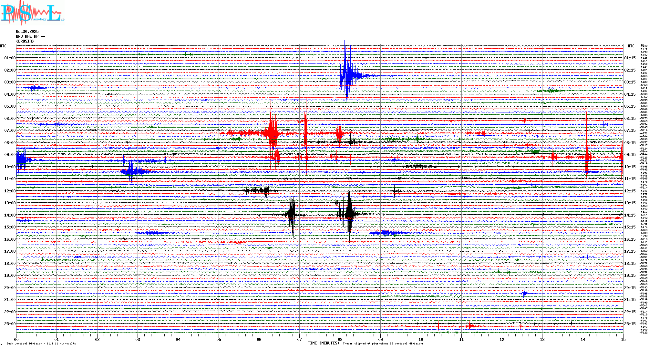The image size is (649, 348).
Task: Click the 14:15 label on right axis
Action: tap(630, 215)
